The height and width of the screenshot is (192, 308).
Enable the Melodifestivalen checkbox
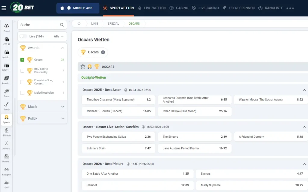point(22,93)
